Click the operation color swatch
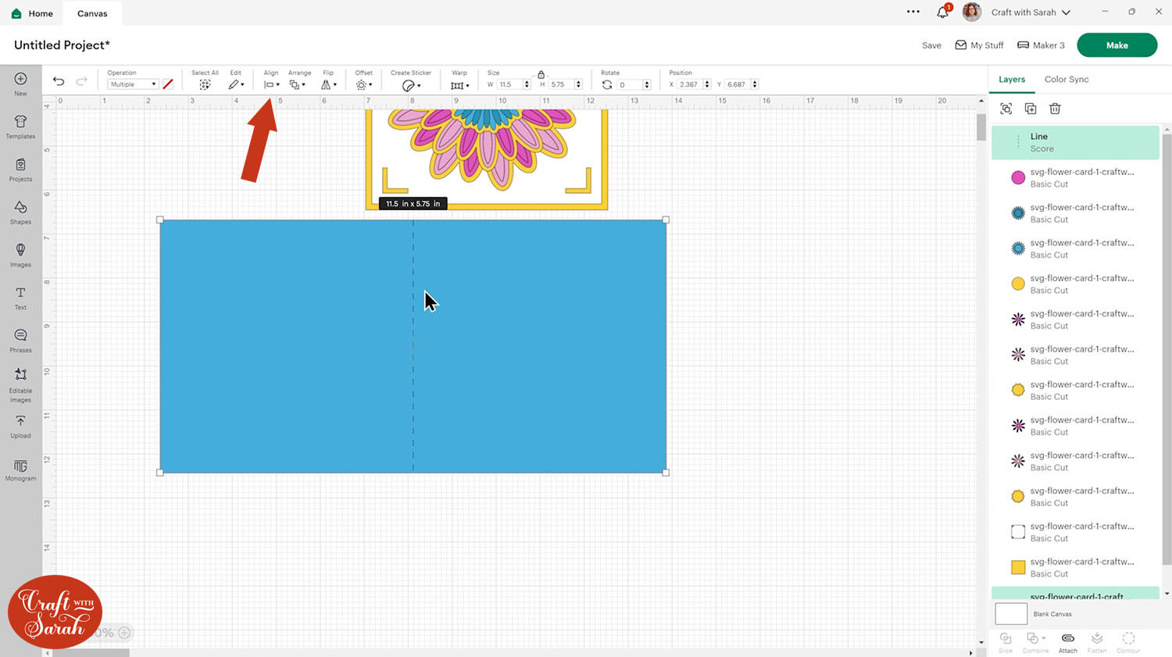 pos(167,84)
